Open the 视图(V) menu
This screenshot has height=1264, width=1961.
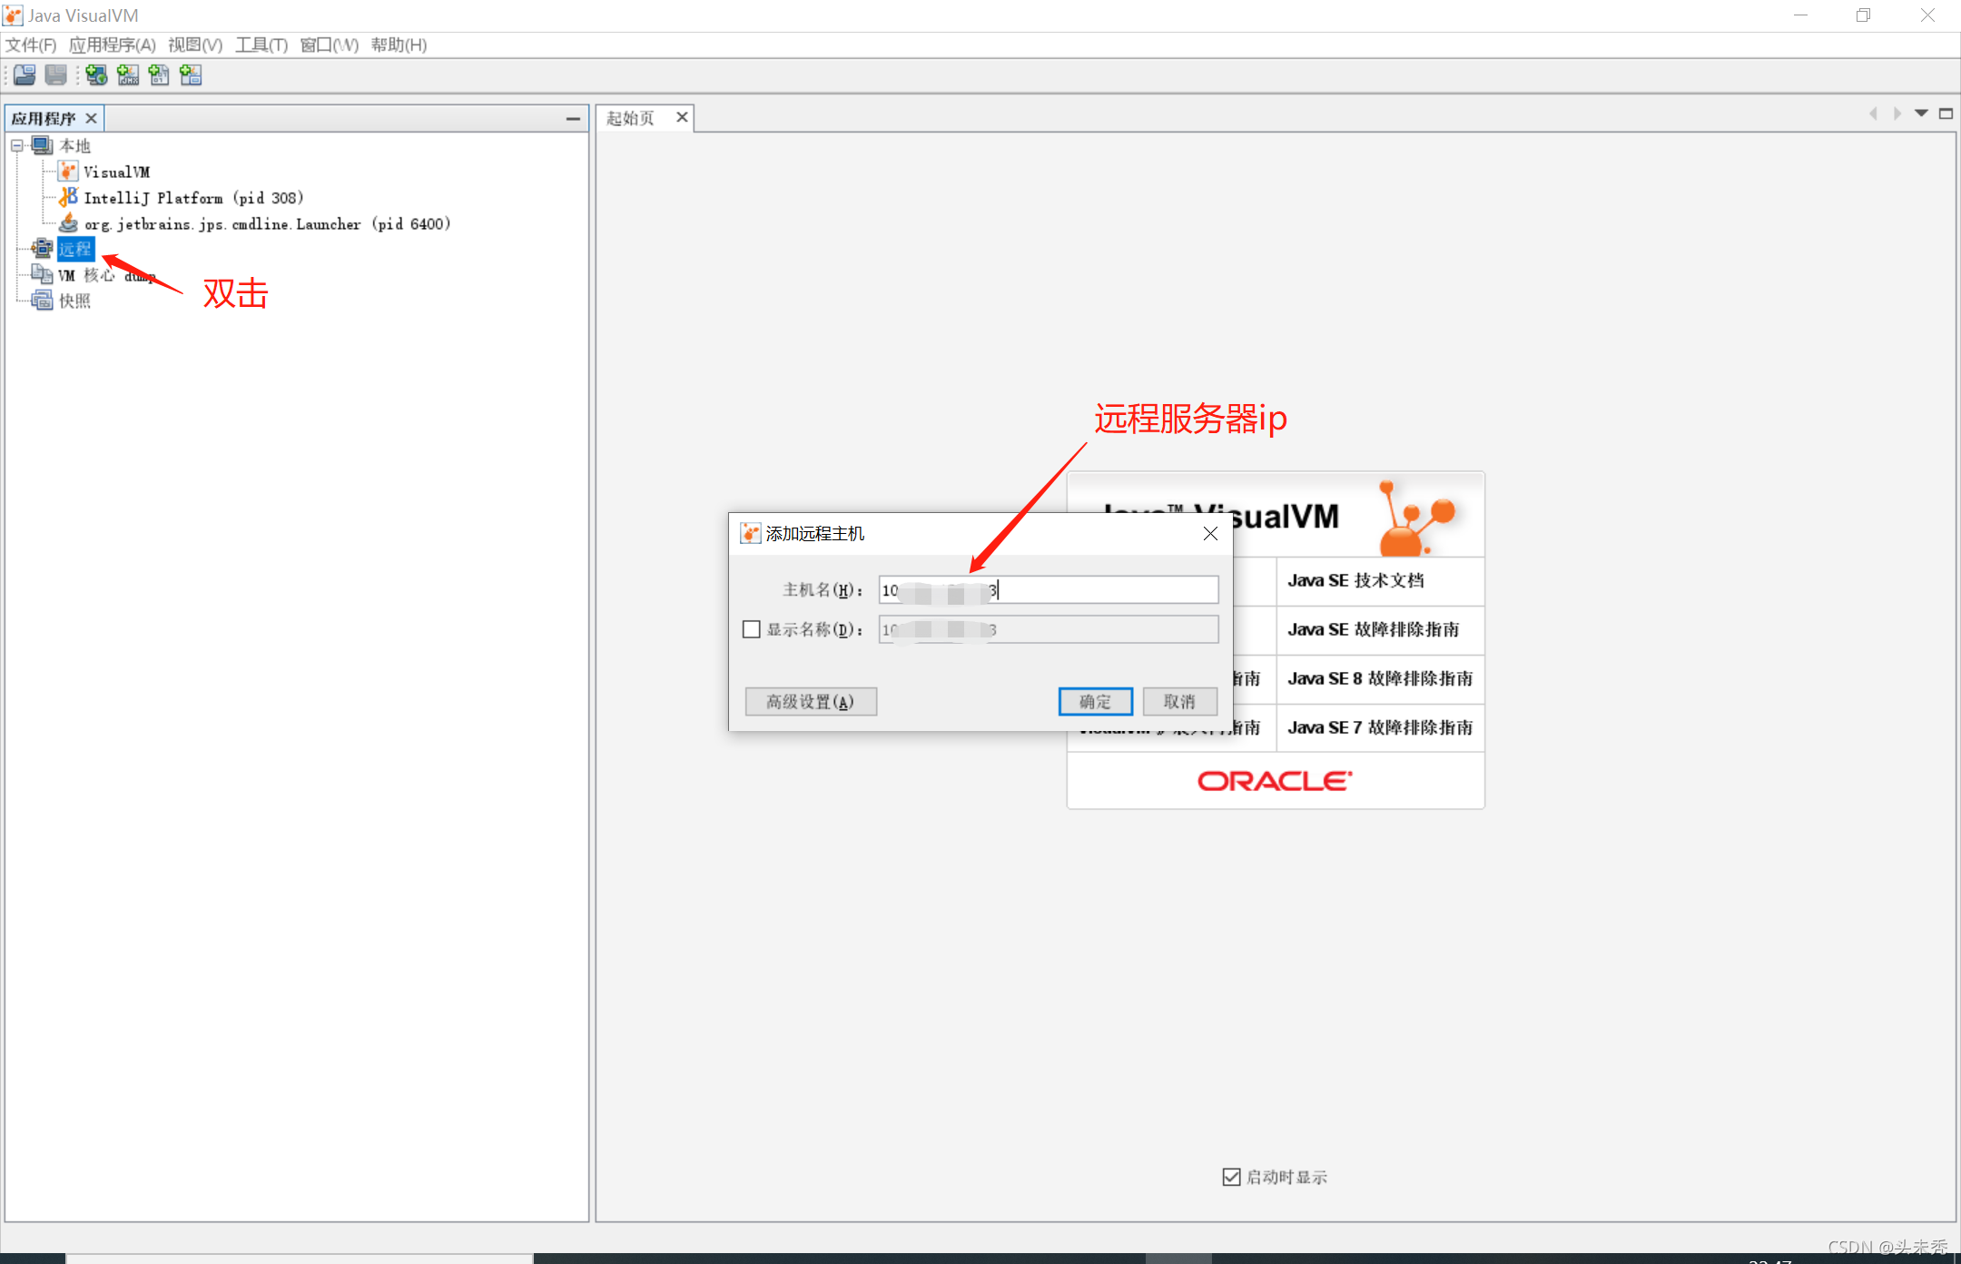click(195, 44)
